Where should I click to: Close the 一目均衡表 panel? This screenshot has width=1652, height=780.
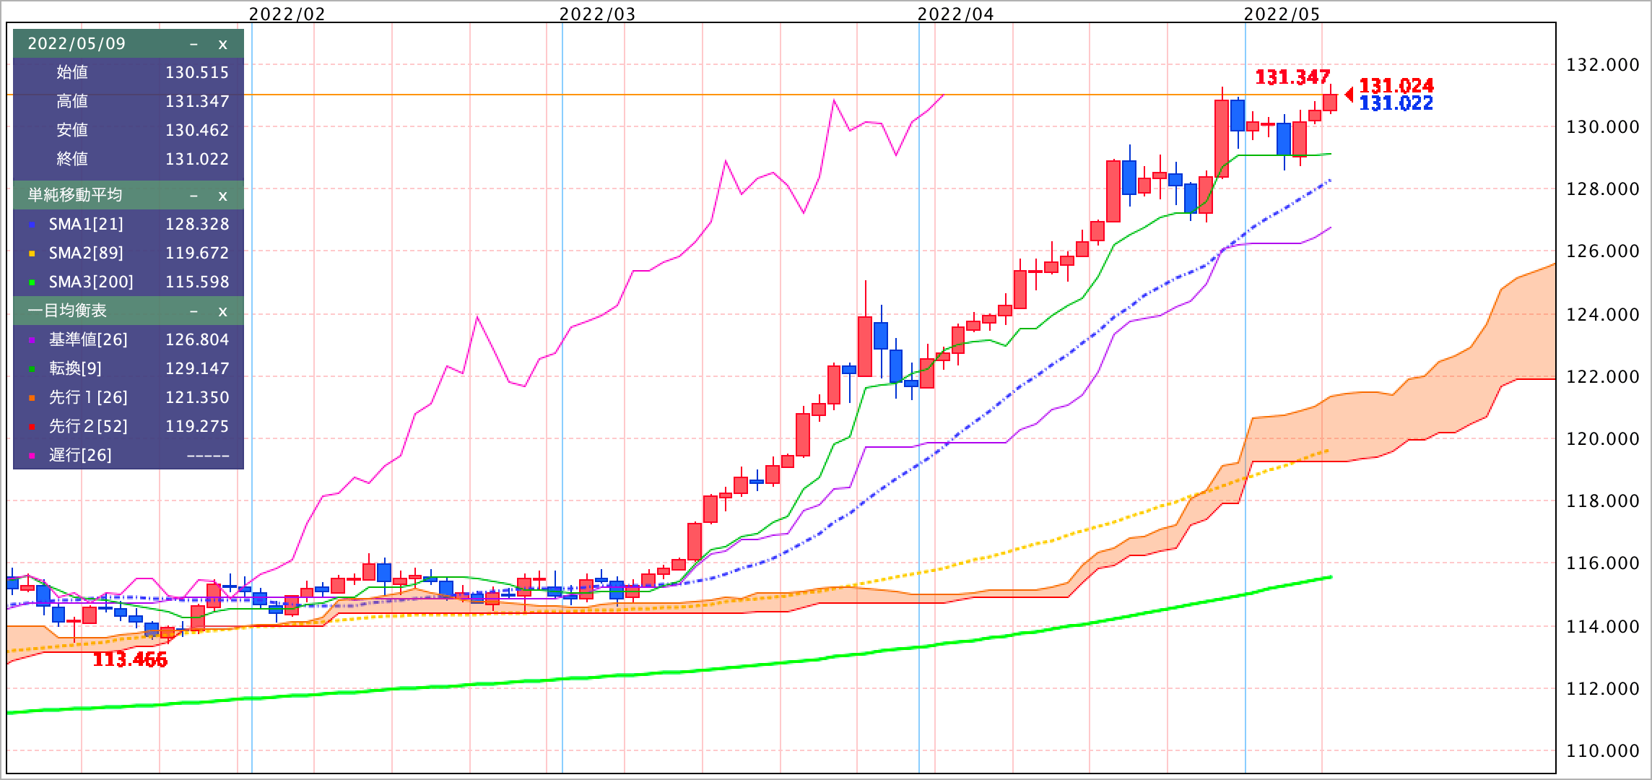(222, 311)
